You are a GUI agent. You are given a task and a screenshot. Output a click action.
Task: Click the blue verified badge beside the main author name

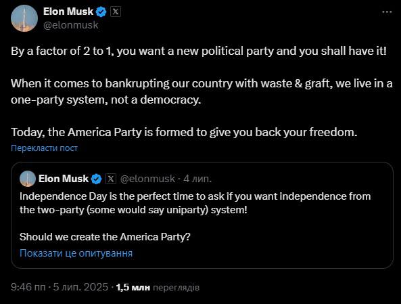point(101,12)
